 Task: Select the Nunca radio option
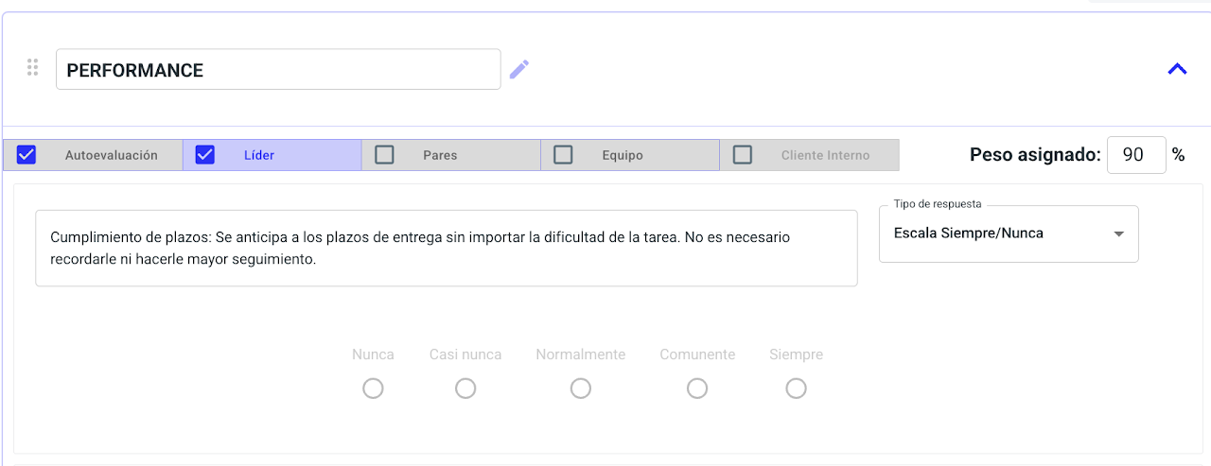pos(373,388)
